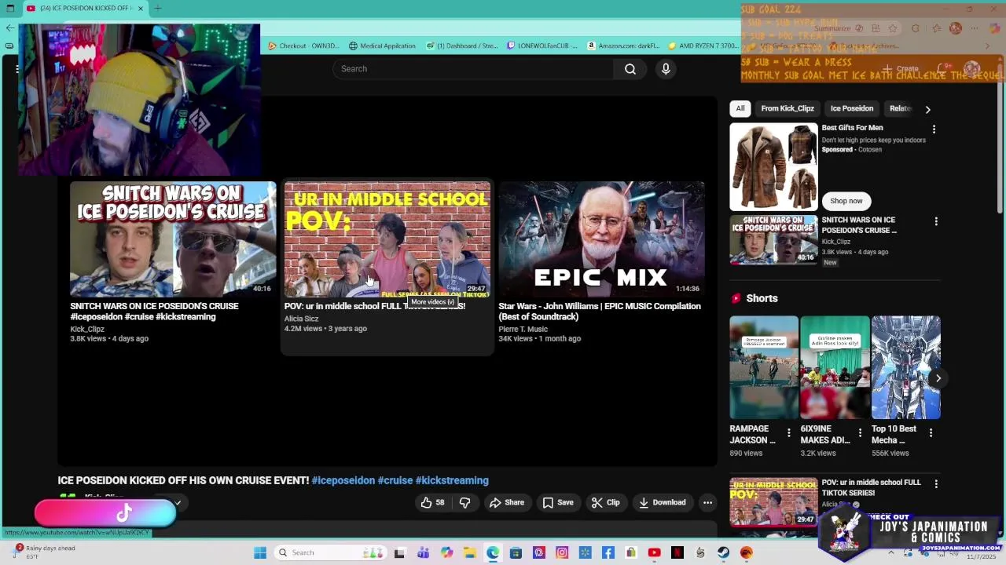Open options for 6IX9INE MAKES ADI short
This screenshot has height=565, width=1006.
click(x=860, y=432)
